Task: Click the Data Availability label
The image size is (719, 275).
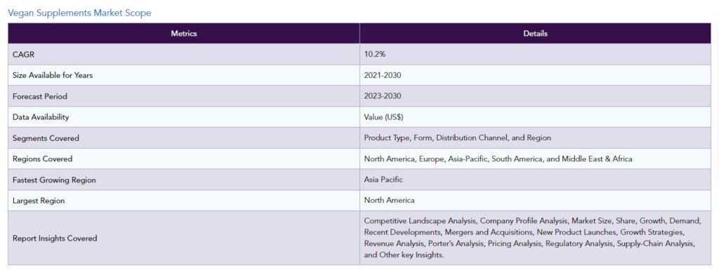Action: click(x=41, y=117)
